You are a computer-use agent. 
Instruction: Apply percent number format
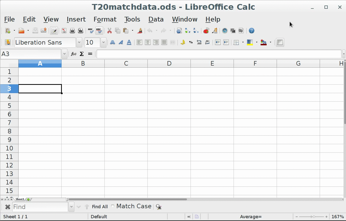[191, 43]
